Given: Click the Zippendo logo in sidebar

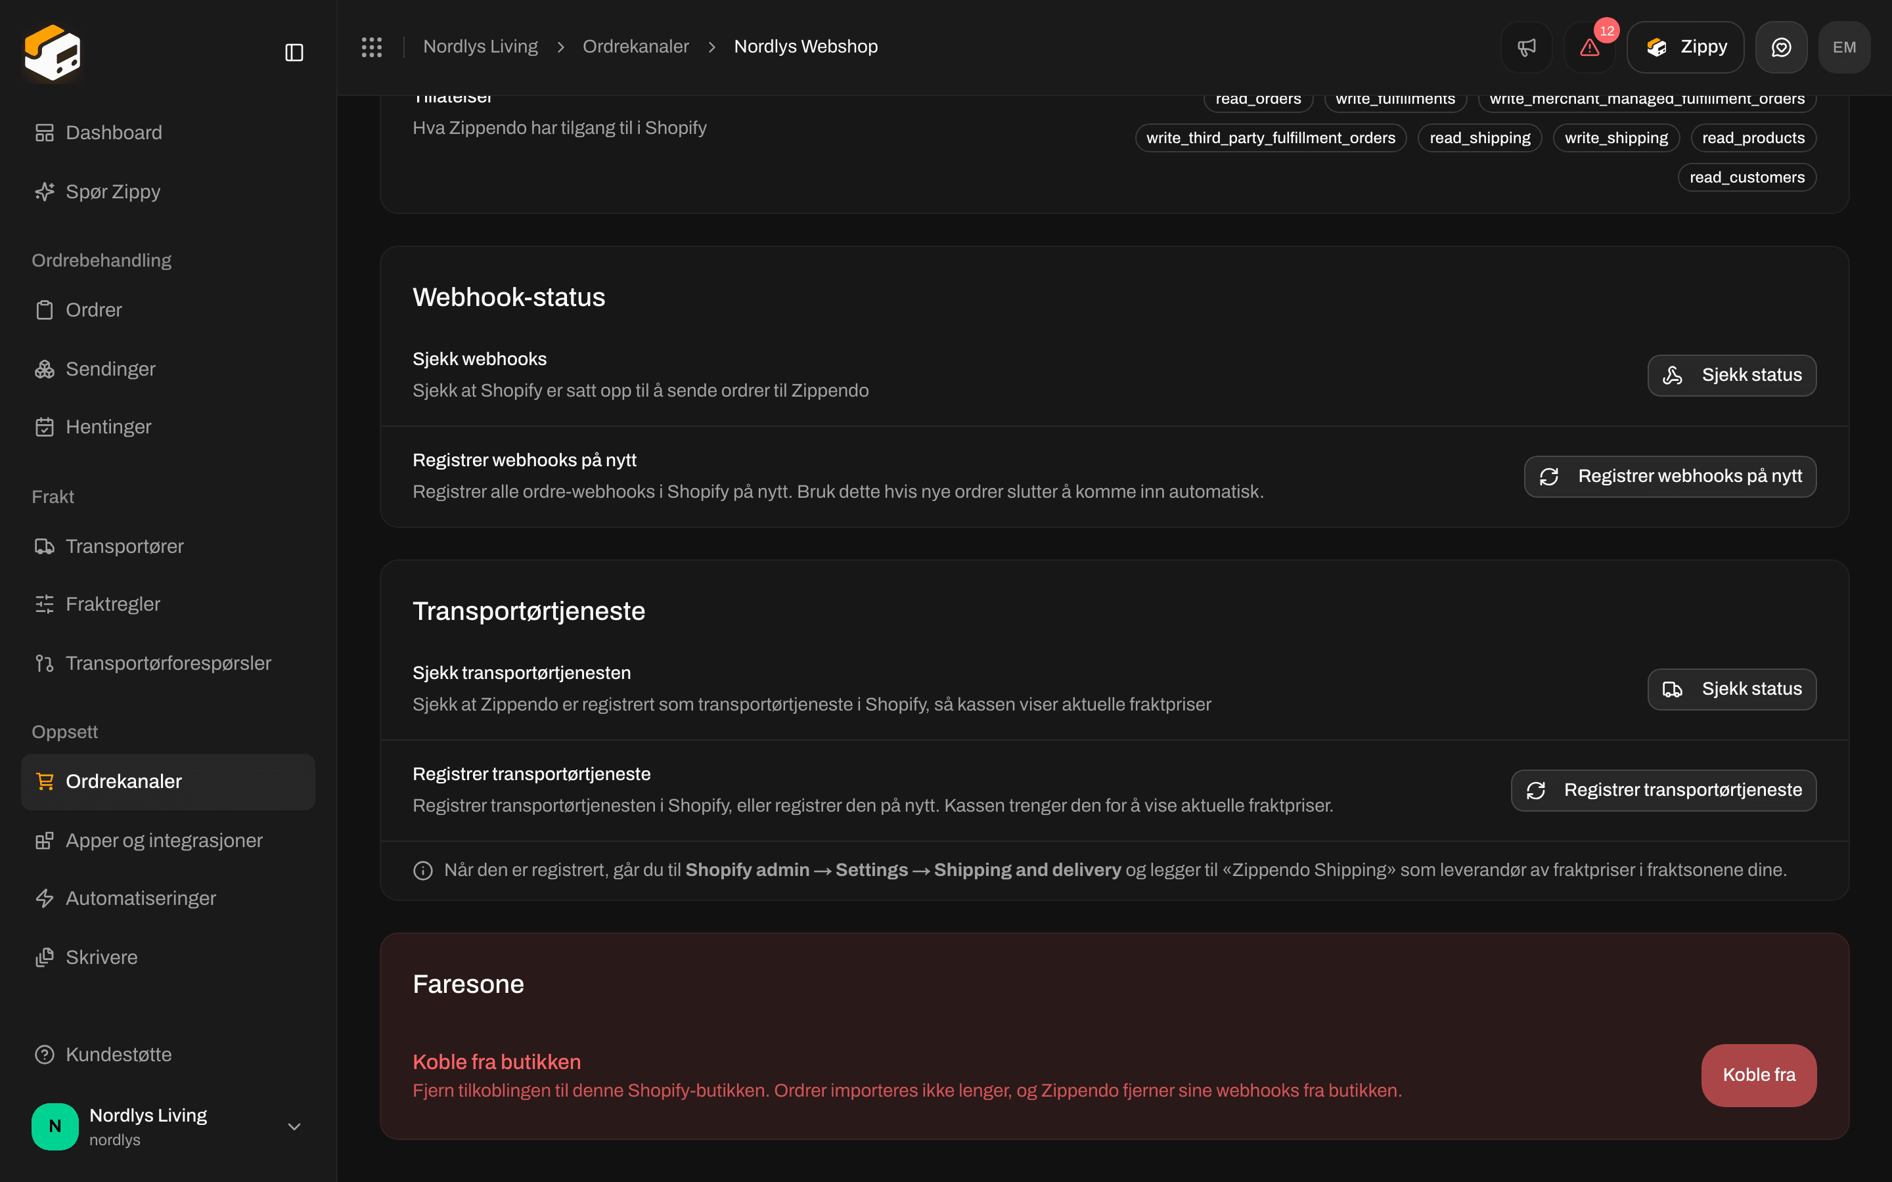Looking at the screenshot, I should coord(53,53).
